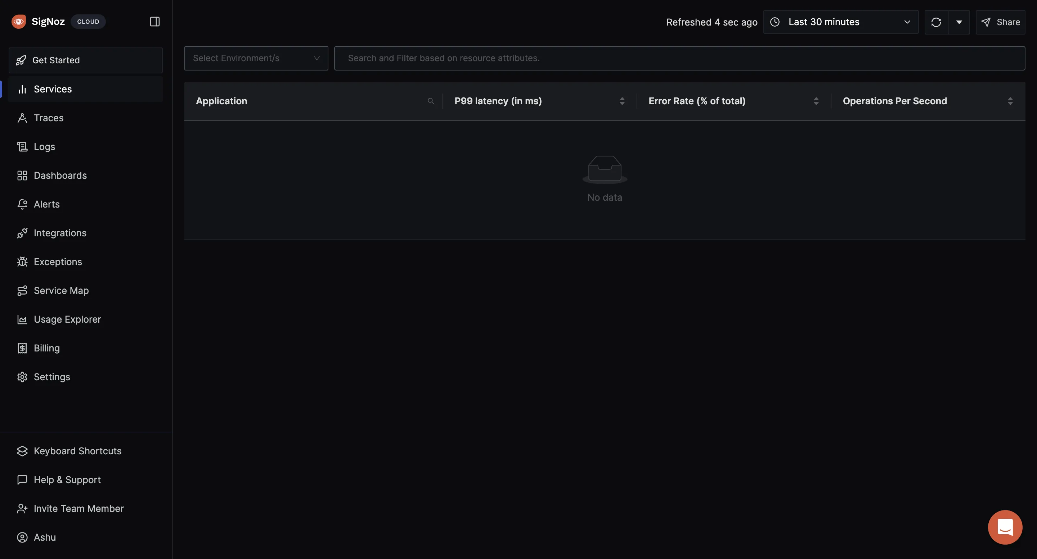1037x559 pixels.
Task: Open the Dashboards menu item
Action: [x=60, y=175]
